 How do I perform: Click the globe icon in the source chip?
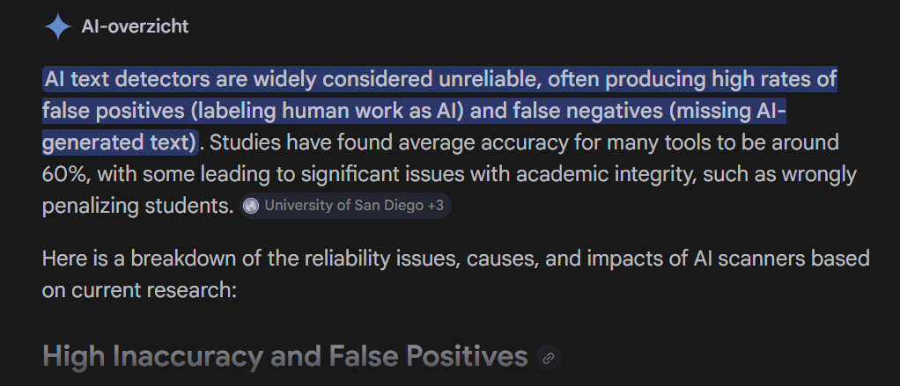click(252, 206)
